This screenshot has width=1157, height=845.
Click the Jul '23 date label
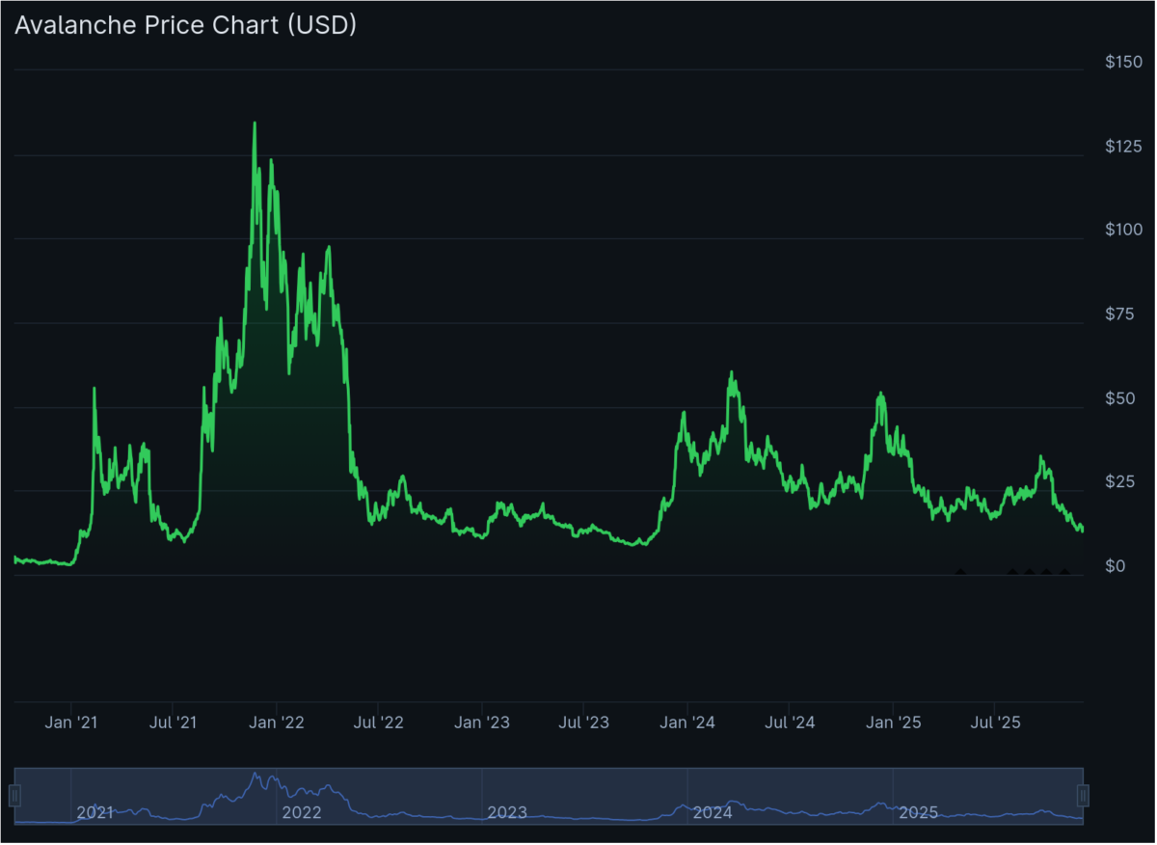click(x=583, y=722)
